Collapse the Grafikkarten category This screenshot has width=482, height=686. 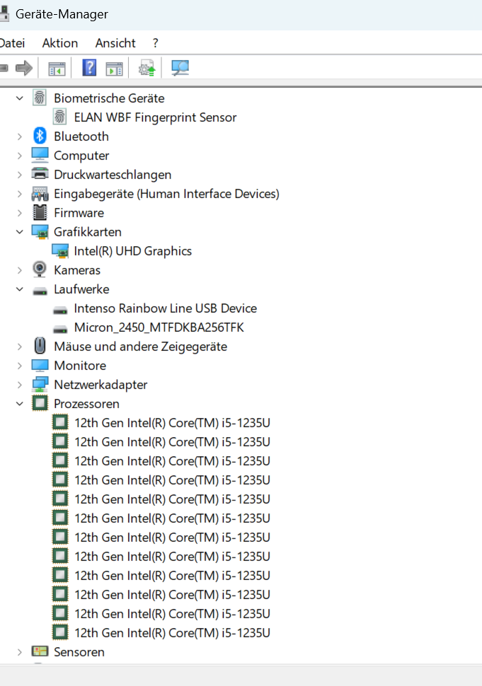[20, 232]
